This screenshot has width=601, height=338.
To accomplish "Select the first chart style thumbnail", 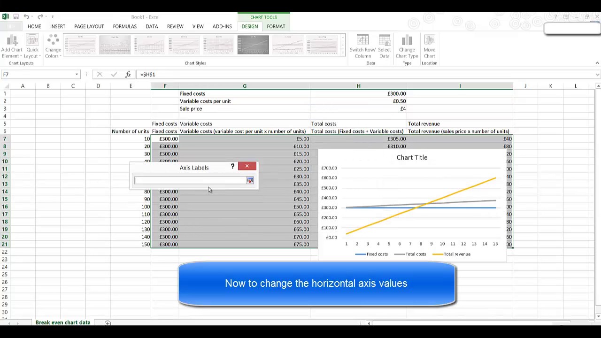I will point(80,45).
